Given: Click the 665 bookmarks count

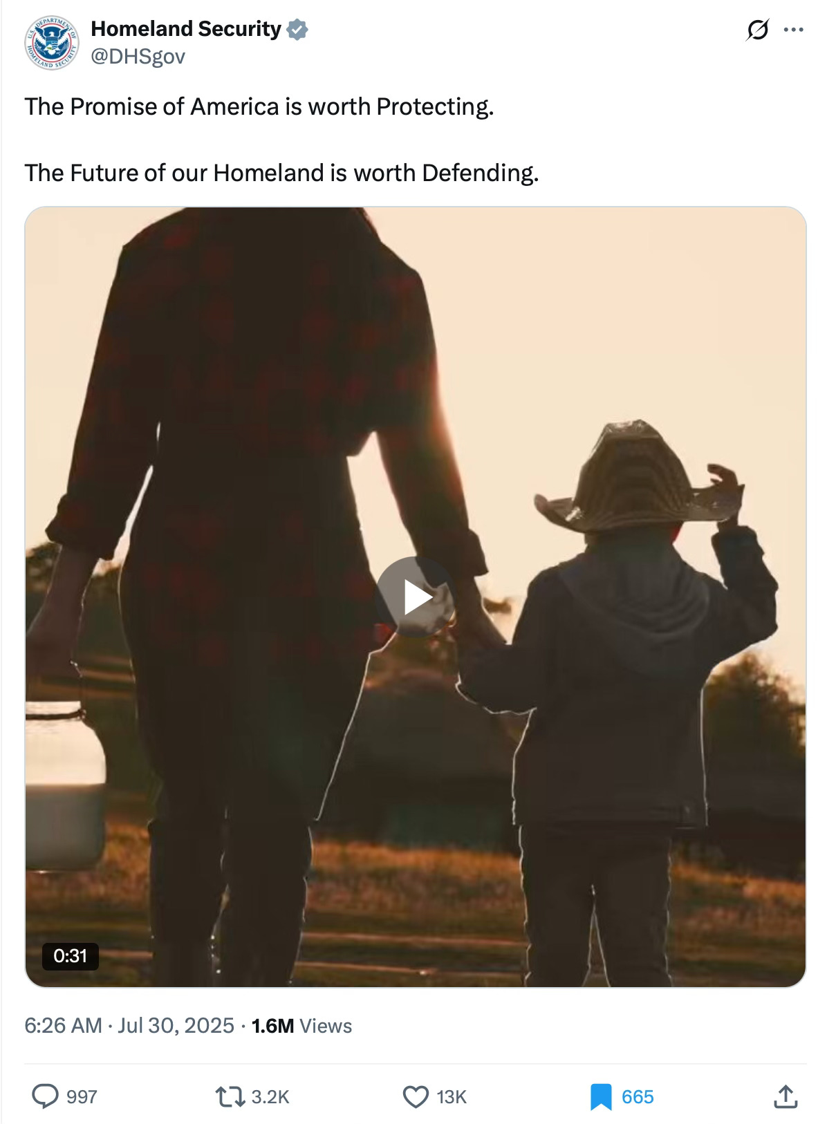Looking at the screenshot, I should click(x=638, y=1097).
